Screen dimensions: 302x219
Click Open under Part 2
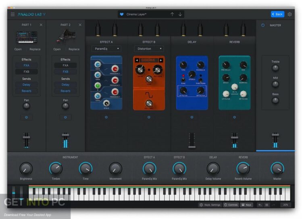pyautogui.click(x=57, y=49)
